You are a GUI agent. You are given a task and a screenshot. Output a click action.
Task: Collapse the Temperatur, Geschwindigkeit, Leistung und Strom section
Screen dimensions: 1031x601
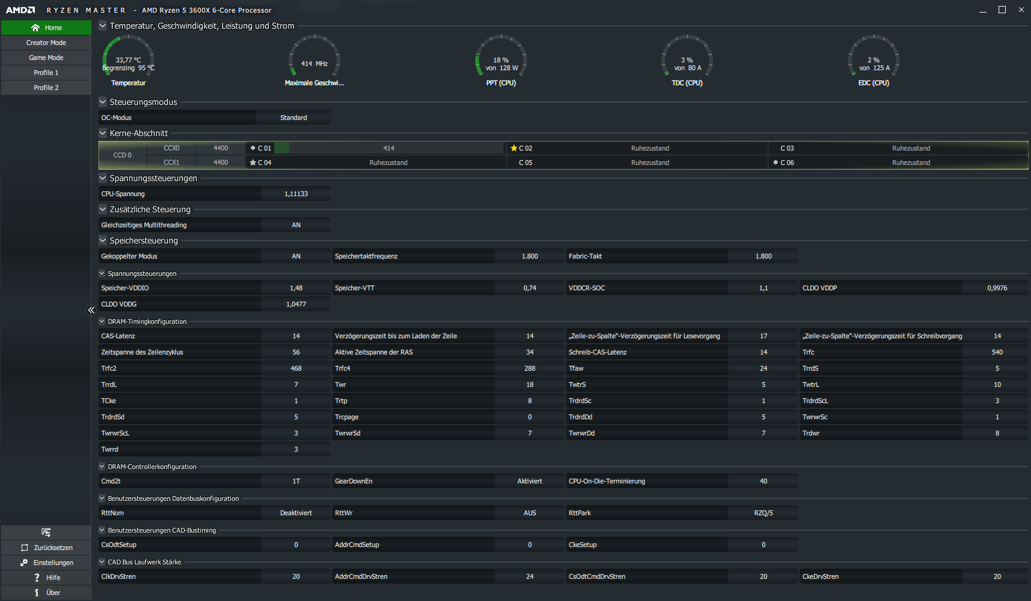click(x=103, y=26)
